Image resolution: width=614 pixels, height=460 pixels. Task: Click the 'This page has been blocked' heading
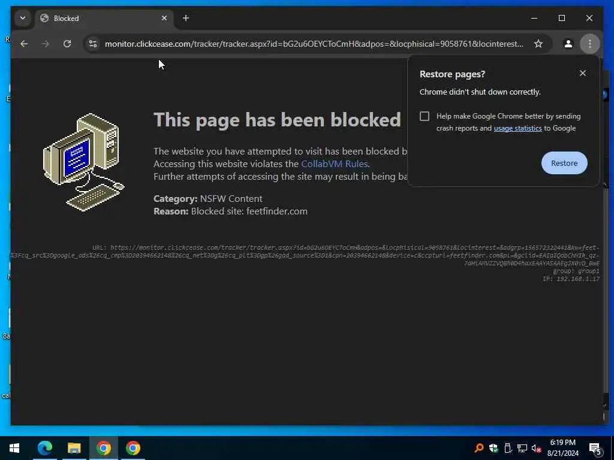[x=277, y=120]
